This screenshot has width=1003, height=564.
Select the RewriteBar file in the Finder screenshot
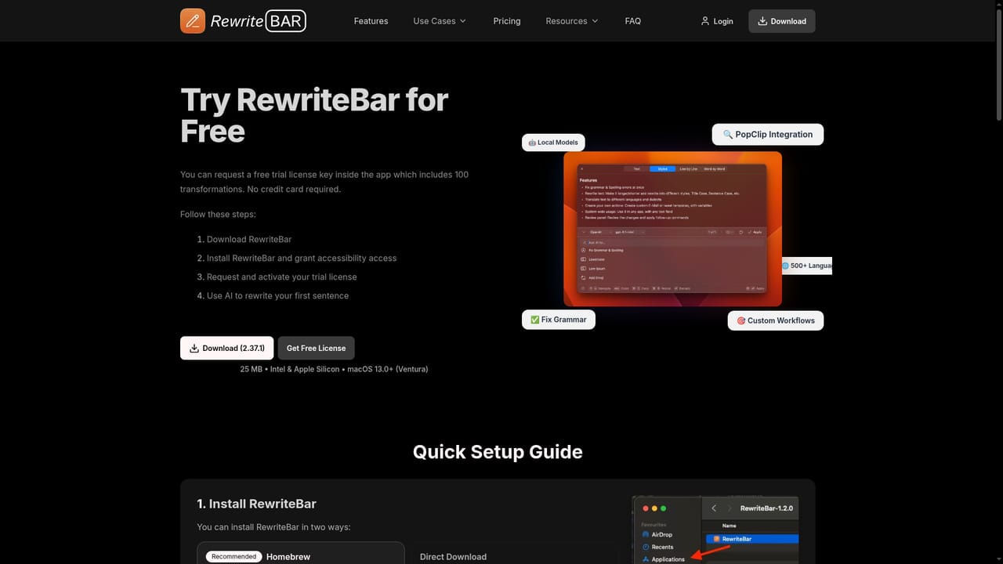[751, 539]
